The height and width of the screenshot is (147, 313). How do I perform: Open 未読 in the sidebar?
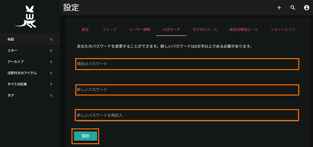click(30, 39)
